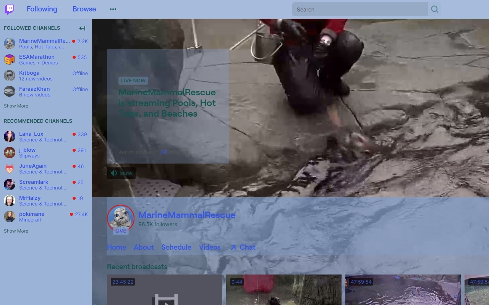The width and height of the screenshot is (489, 305).
Task: Select JuneAgain channel name text
Action: point(33,166)
